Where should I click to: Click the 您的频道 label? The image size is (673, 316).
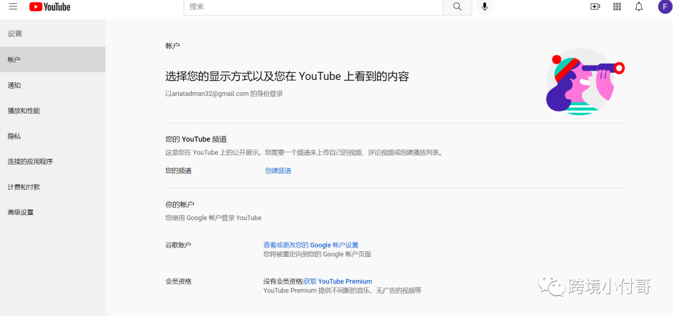(x=179, y=171)
